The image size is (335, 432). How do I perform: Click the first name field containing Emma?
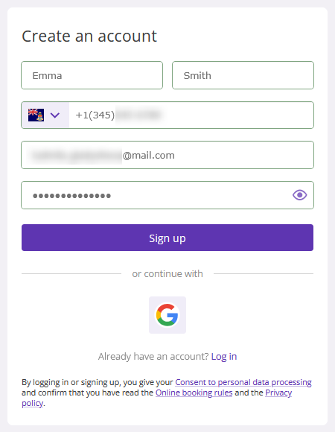point(92,75)
